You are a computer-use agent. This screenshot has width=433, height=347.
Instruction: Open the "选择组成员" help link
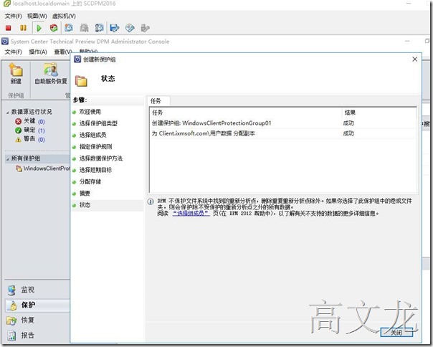point(191,213)
